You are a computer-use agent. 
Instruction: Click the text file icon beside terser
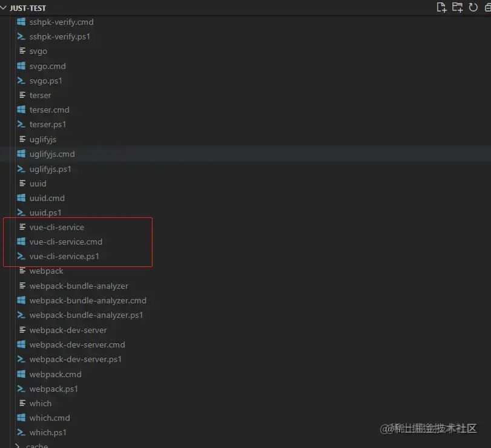click(22, 95)
